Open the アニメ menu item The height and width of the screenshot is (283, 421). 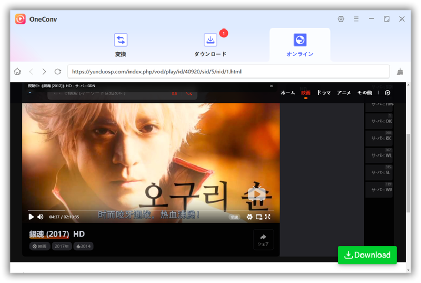[344, 93]
